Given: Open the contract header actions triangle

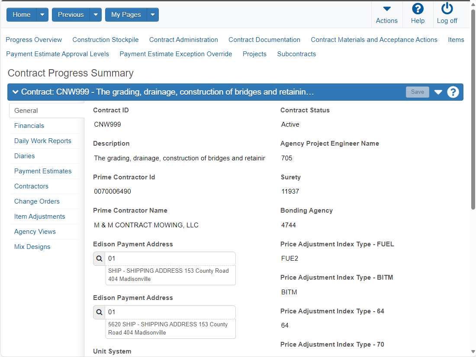Looking at the screenshot, I should point(438,92).
